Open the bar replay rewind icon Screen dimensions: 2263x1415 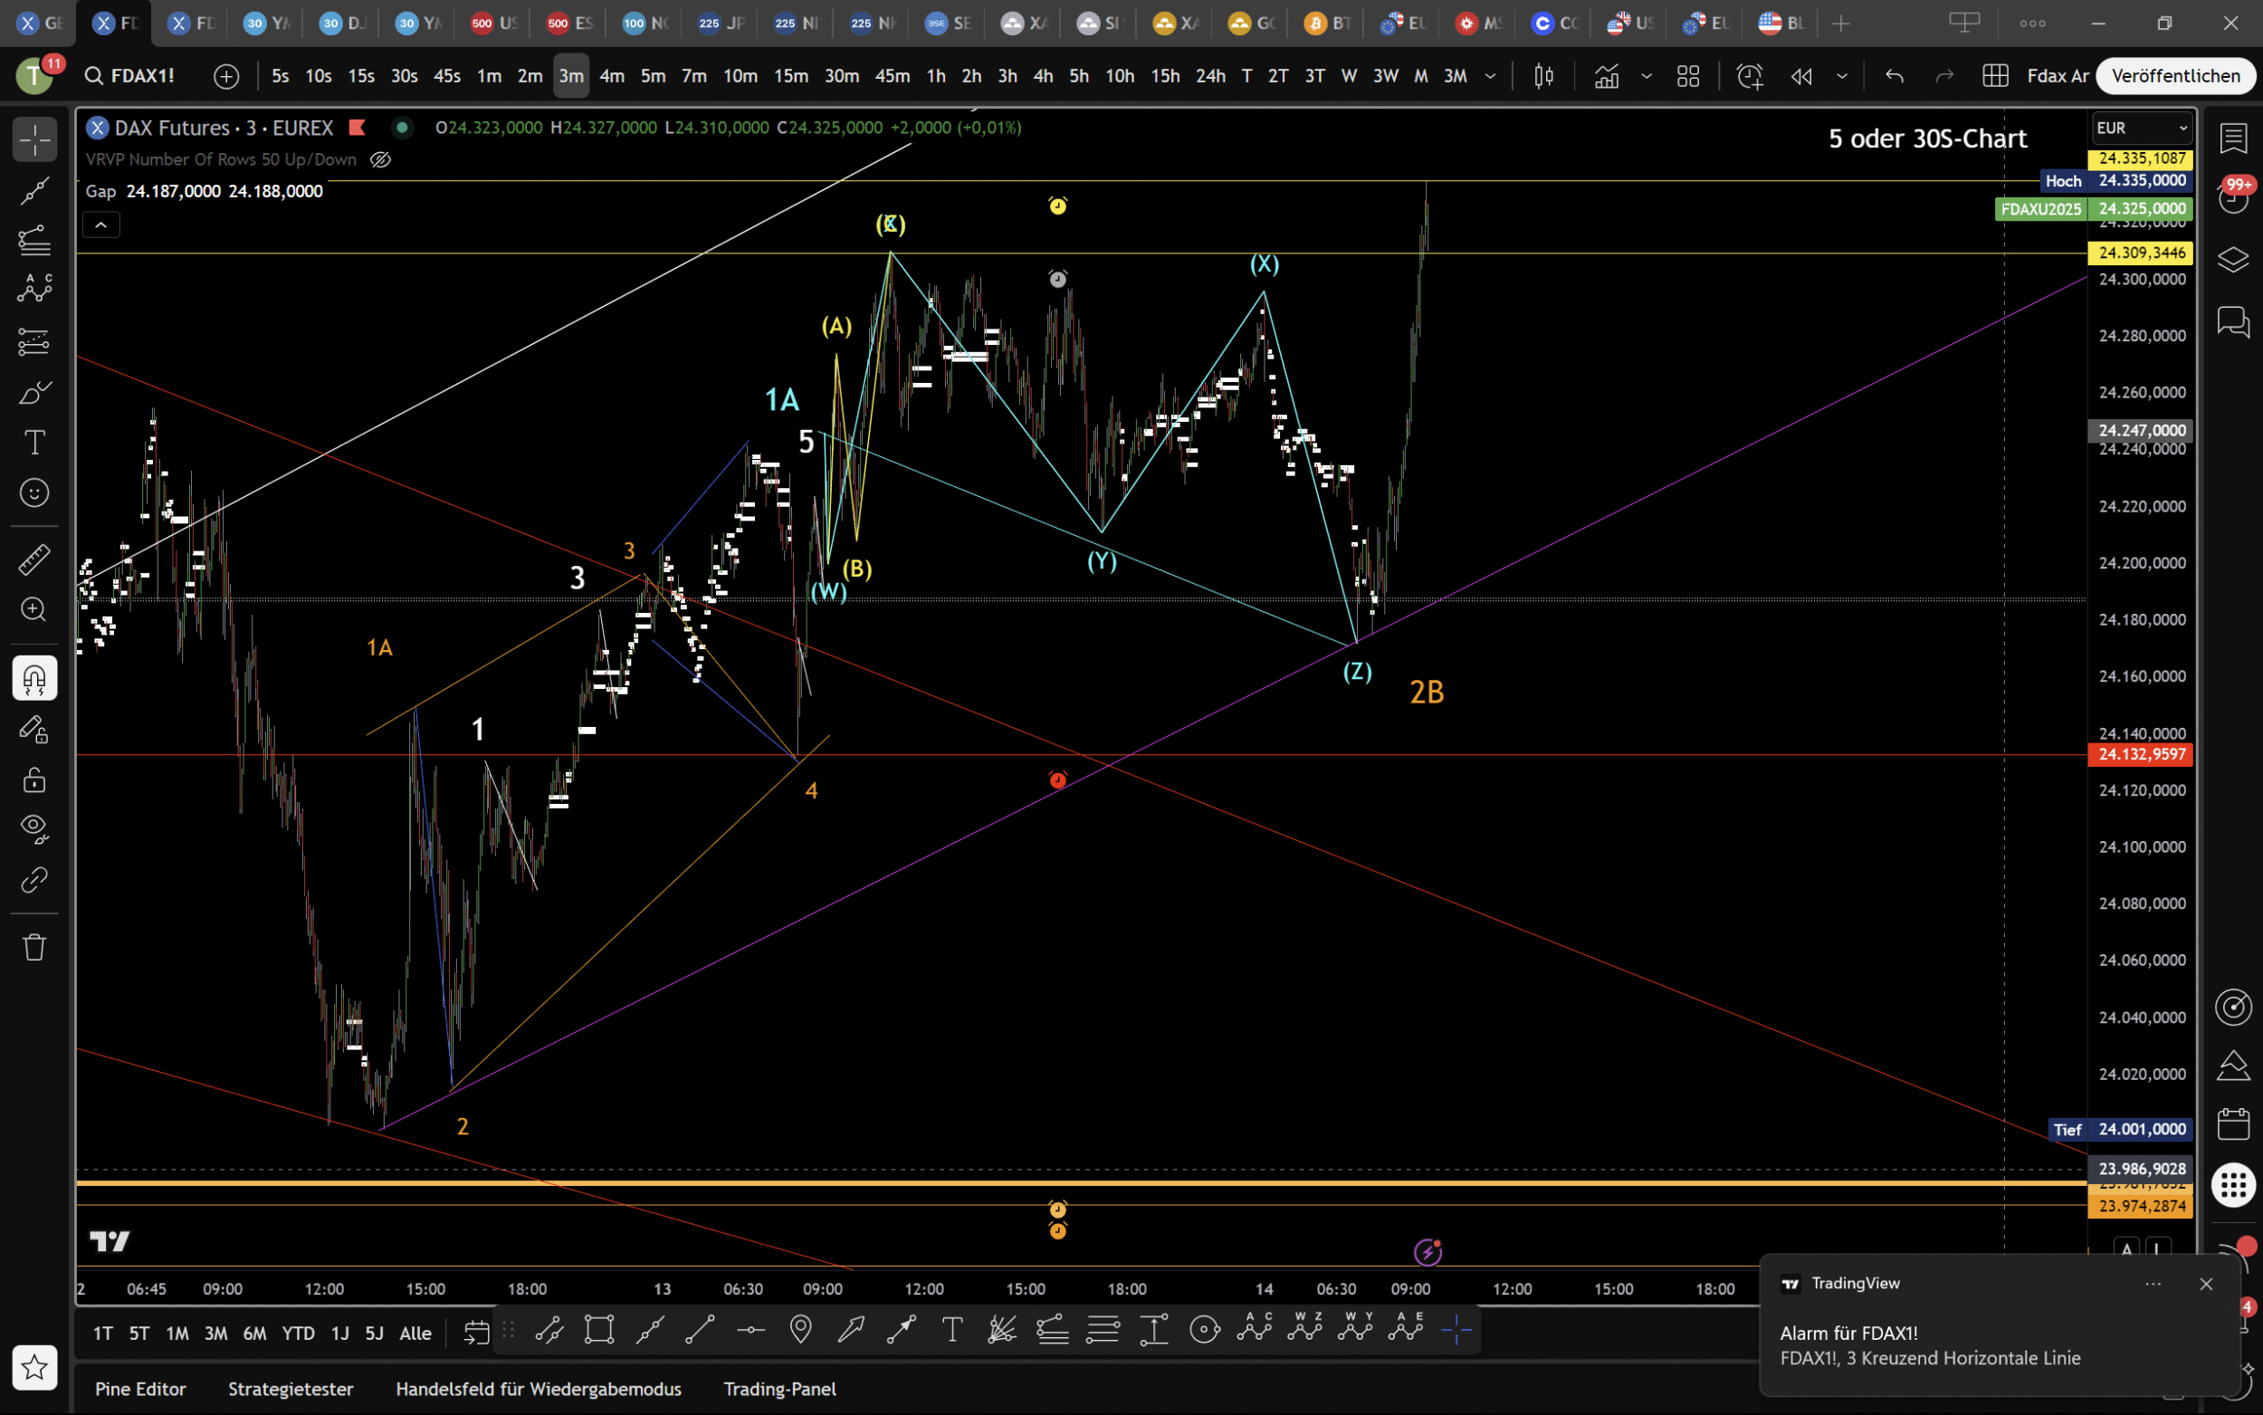tap(1800, 76)
